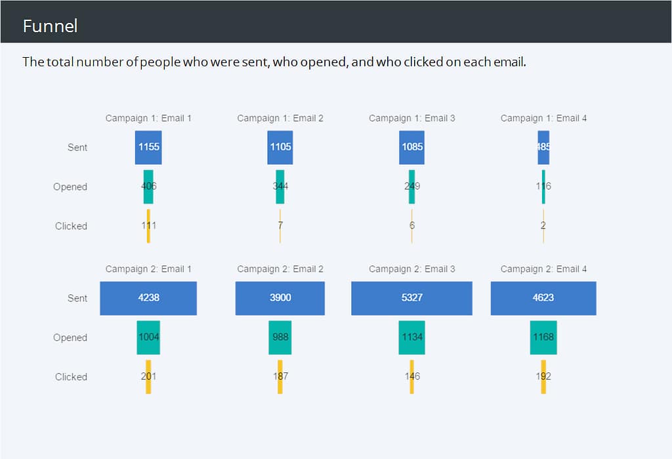Click the 1085 Sent bar for Campaign 1: Email 3

pyautogui.click(x=412, y=147)
